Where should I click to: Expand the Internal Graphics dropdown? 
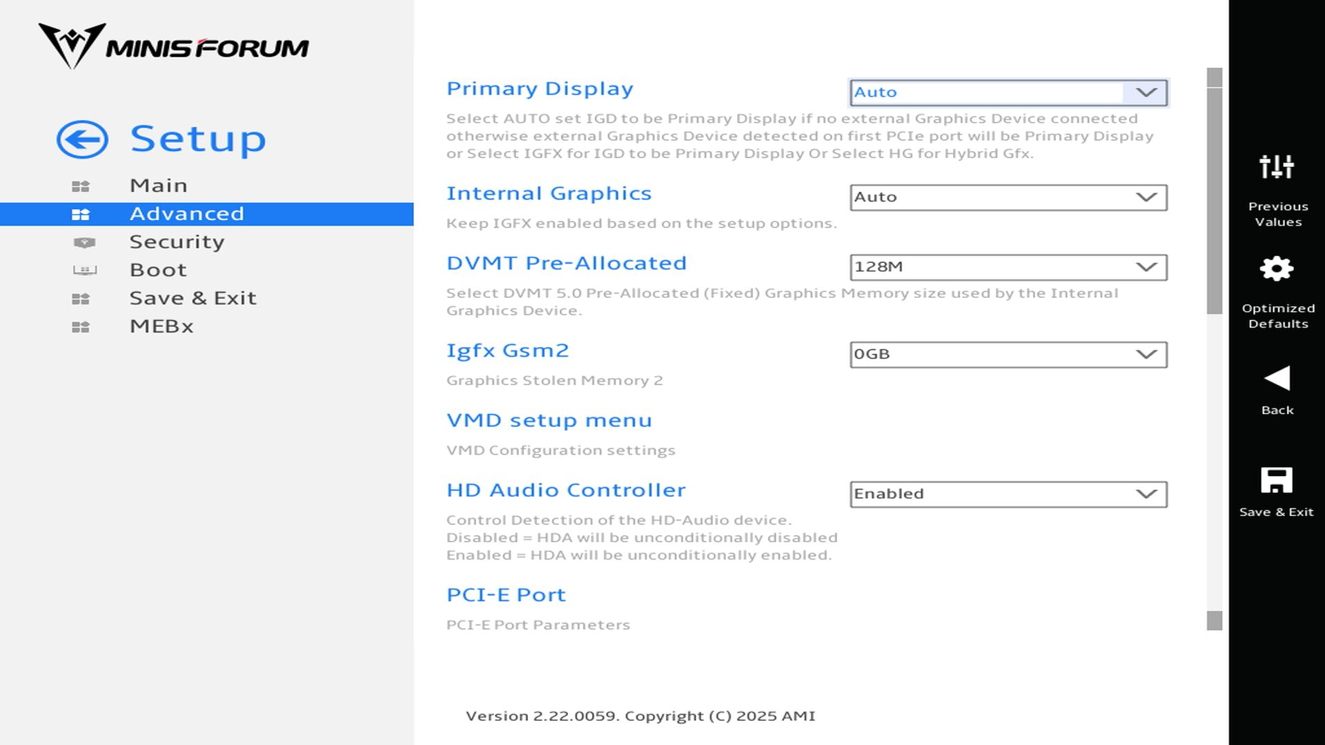click(x=1008, y=197)
